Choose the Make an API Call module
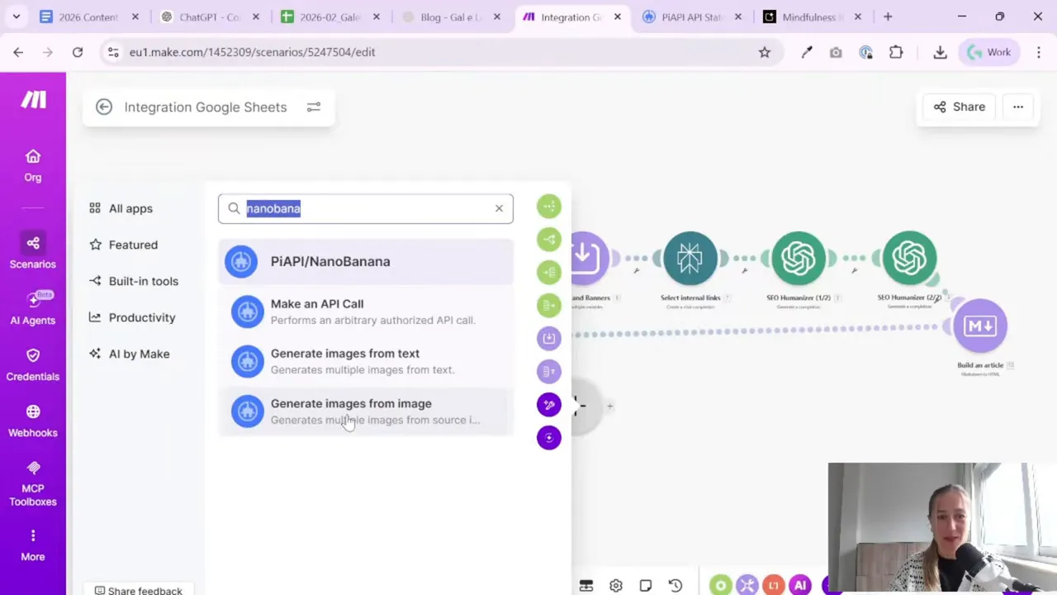1057x595 pixels. (x=365, y=312)
